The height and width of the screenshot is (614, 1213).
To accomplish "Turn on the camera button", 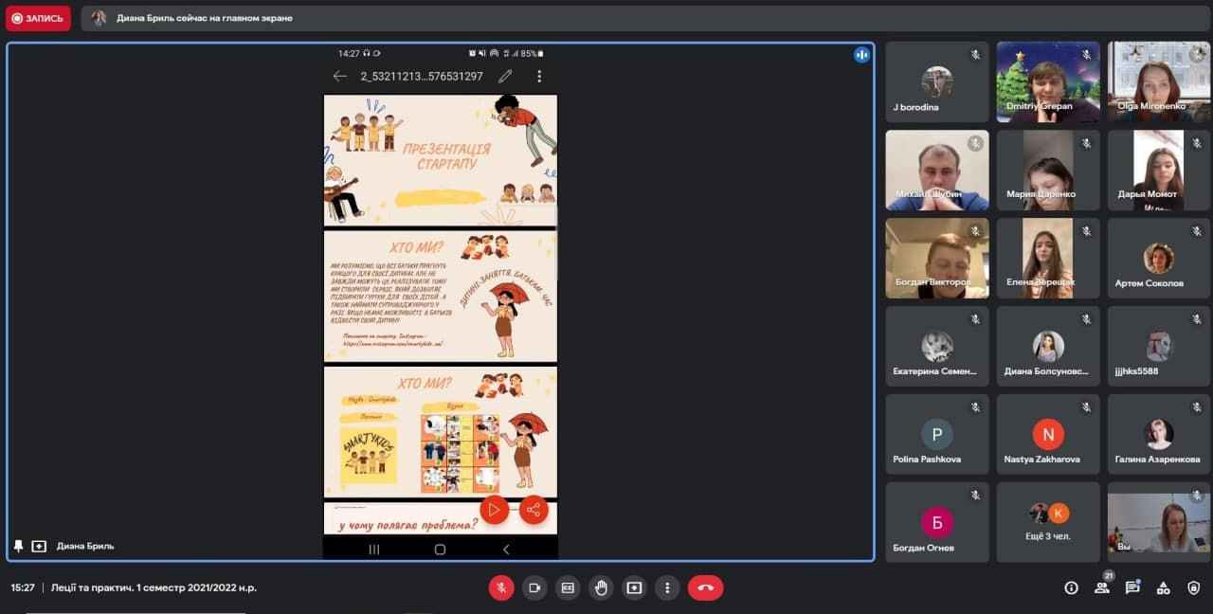I will [534, 587].
